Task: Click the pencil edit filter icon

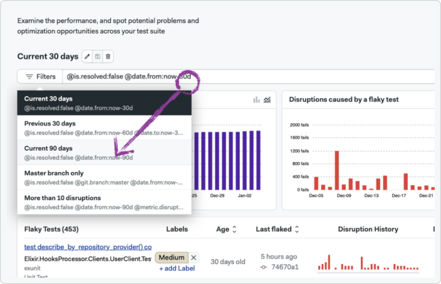Action: click(87, 56)
